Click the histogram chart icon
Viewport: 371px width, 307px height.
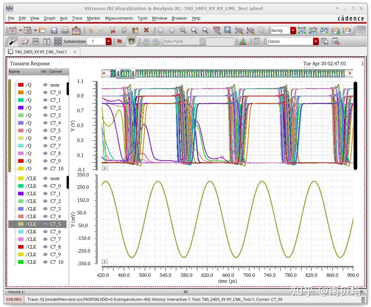click(243, 41)
